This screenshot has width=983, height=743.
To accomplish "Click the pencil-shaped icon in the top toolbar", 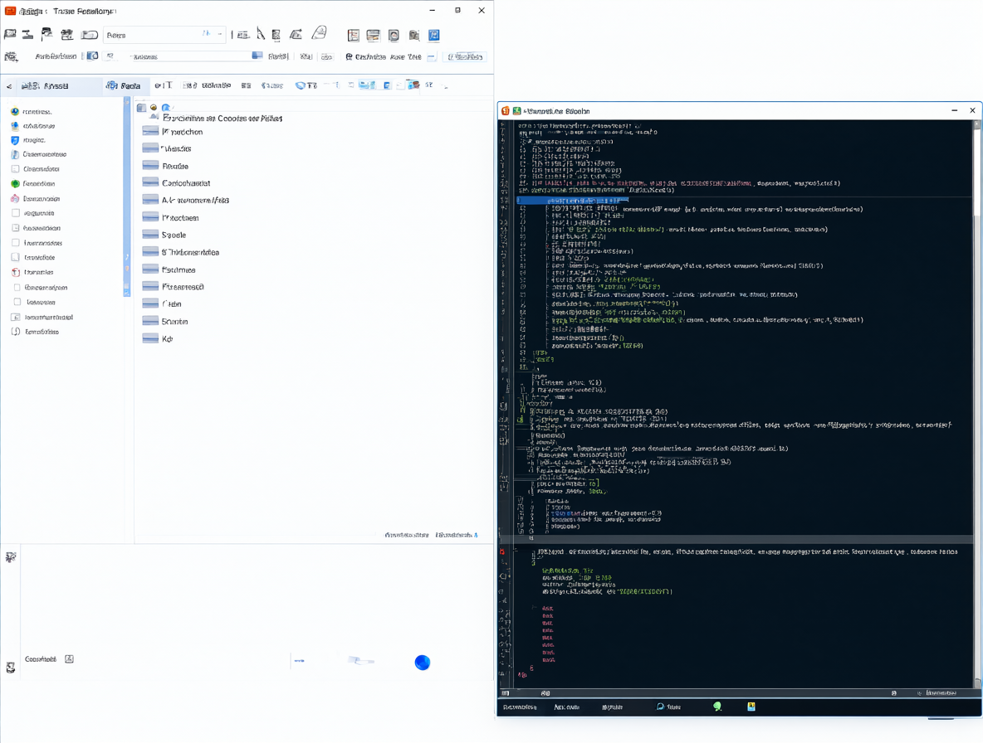I will (x=261, y=35).
